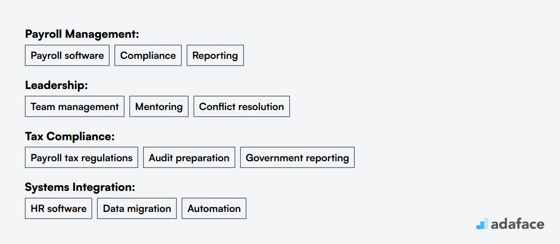Click the Payroll Management heading
The width and height of the screenshot is (560, 244).
click(82, 34)
